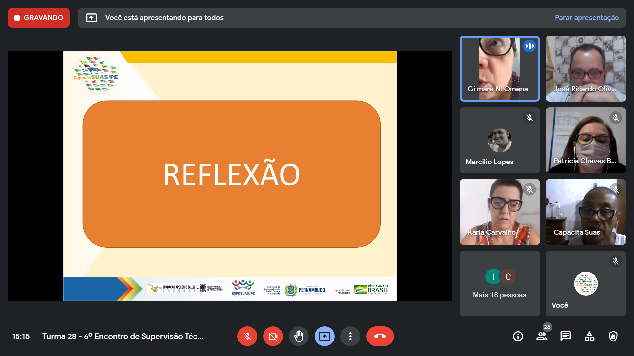Show the participants list icon
The height and width of the screenshot is (356, 634).
point(542,336)
